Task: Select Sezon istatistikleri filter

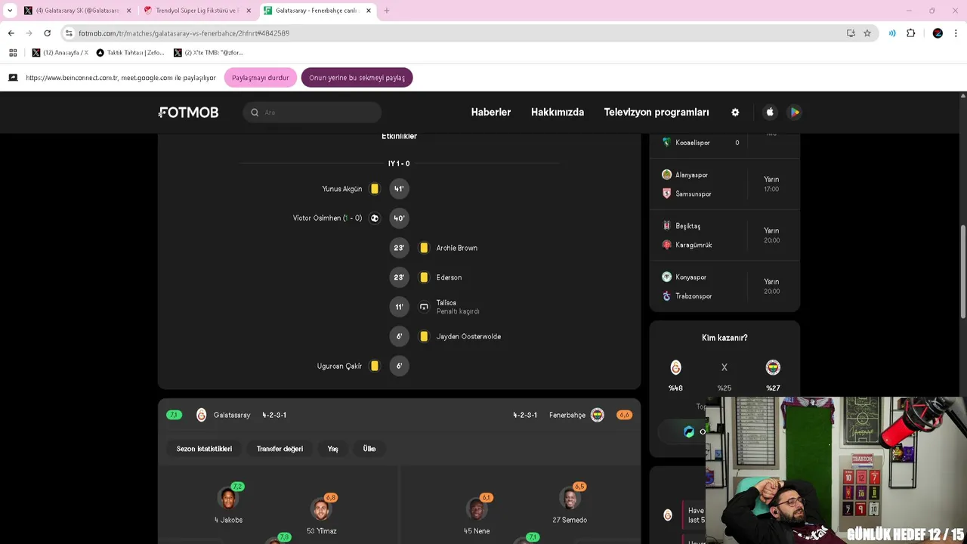Action: tap(204, 449)
